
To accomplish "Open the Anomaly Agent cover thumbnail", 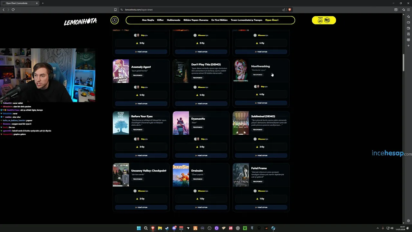I will pos(121,71).
